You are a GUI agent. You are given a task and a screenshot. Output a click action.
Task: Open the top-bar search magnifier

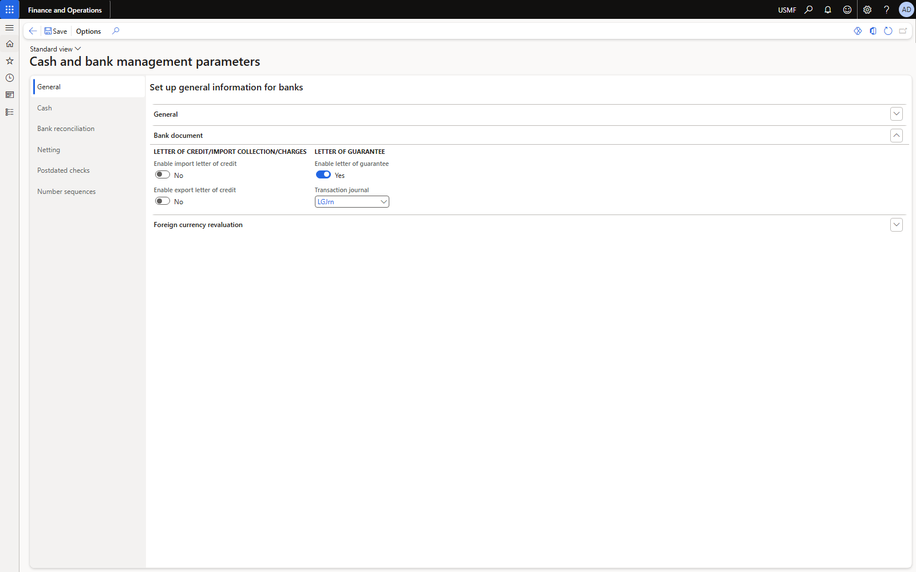808,10
